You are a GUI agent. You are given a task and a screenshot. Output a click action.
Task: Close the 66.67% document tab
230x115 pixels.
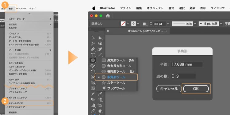tap(108, 31)
